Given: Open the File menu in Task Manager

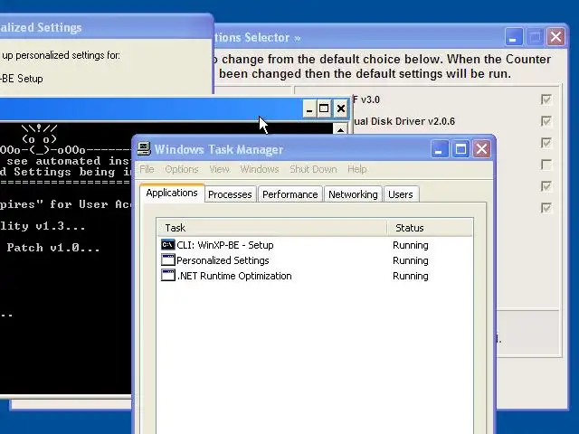Looking at the screenshot, I should pos(147,169).
